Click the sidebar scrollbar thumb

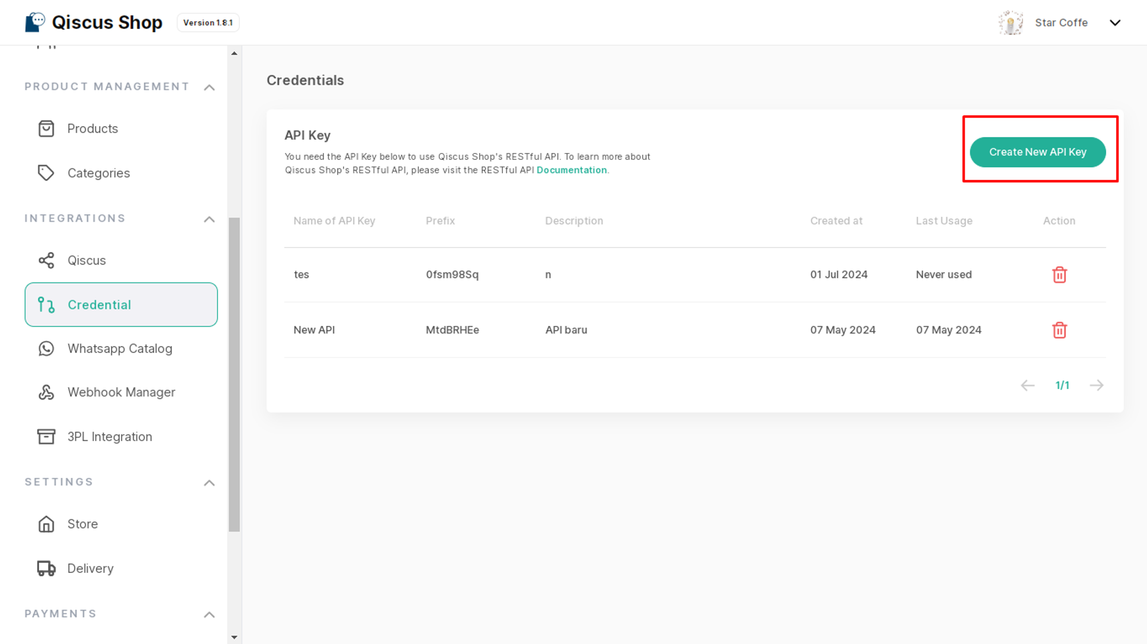[234, 375]
